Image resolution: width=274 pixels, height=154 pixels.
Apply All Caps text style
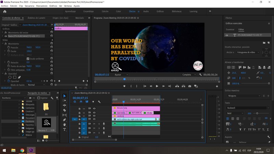250,129
